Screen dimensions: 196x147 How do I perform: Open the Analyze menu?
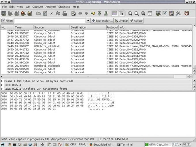tap(50, 7)
